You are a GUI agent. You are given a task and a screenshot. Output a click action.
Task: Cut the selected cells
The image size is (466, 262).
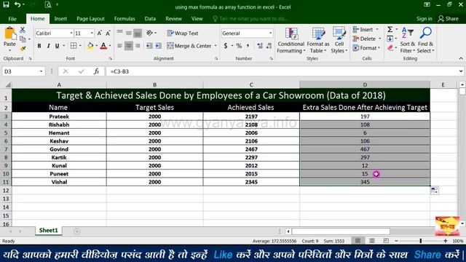(23, 30)
